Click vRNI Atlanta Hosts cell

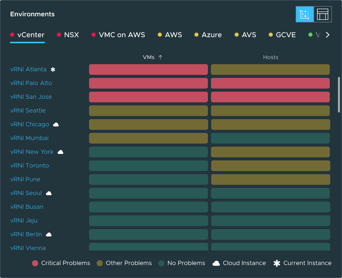tap(270, 69)
